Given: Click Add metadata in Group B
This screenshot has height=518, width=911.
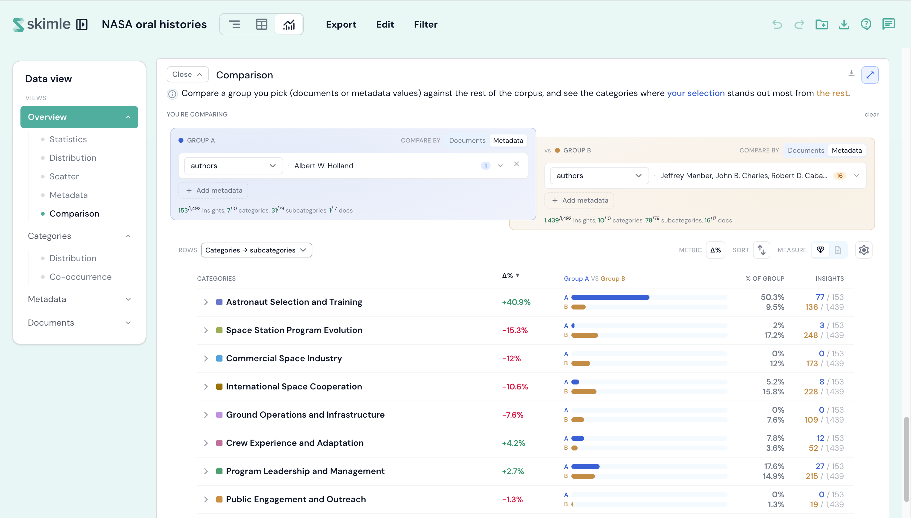Looking at the screenshot, I should tap(579, 200).
